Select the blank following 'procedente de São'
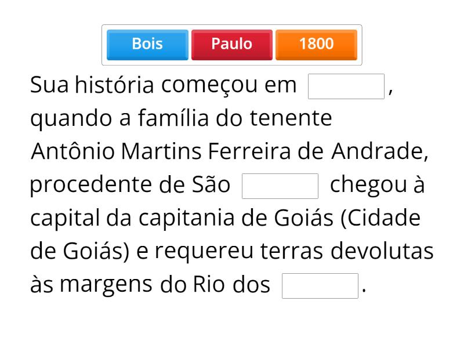This screenshot has height=348, width=464. coord(280,186)
